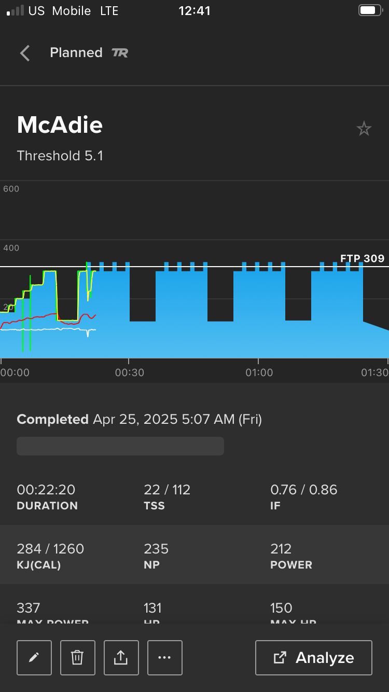Viewport: 389px width, 692px height.
Task: Tap the second blue interval block on chart
Action: click(x=182, y=310)
